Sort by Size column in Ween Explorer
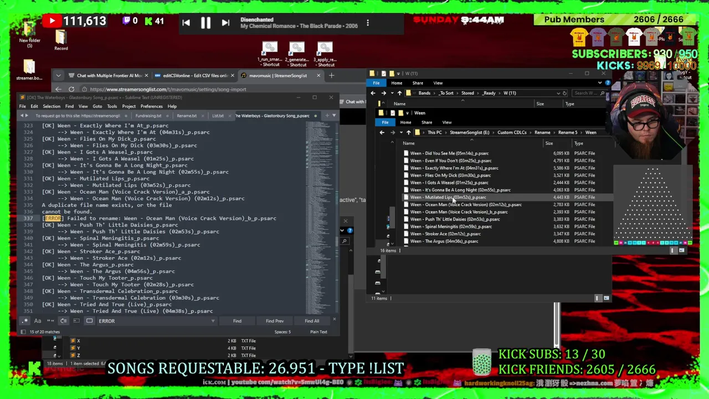Viewport: 709px width, 399px height. coord(549,144)
